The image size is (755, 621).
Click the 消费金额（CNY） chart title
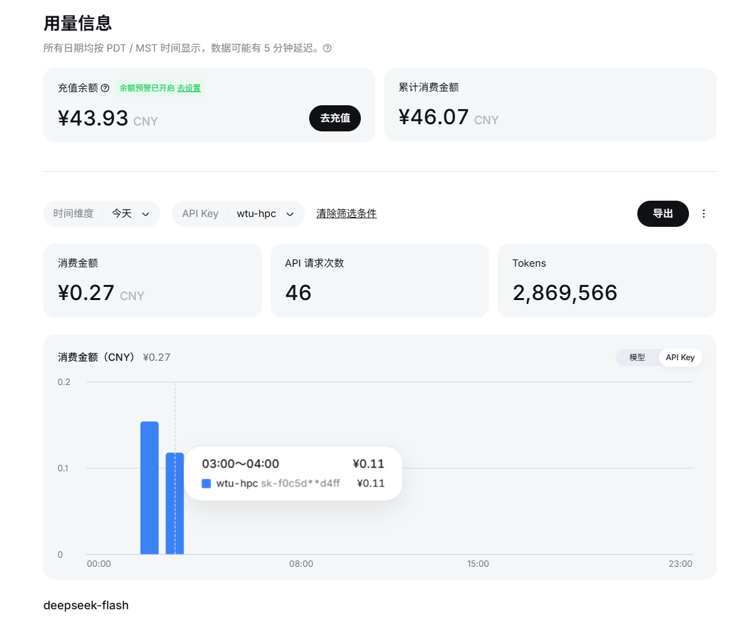pyautogui.click(x=96, y=357)
